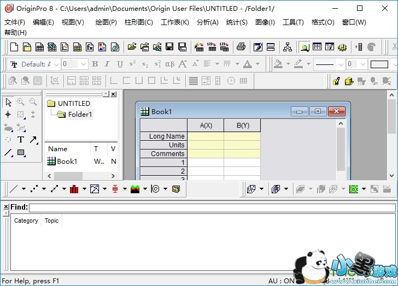The height and width of the screenshot is (286, 398).
Task: Click the Polar plot icon
Action: 155,189
